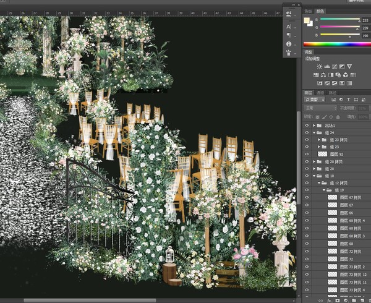Collapse the 组 12 拷贝 group
This screenshot has height=303, width=371.
point(319,183)
